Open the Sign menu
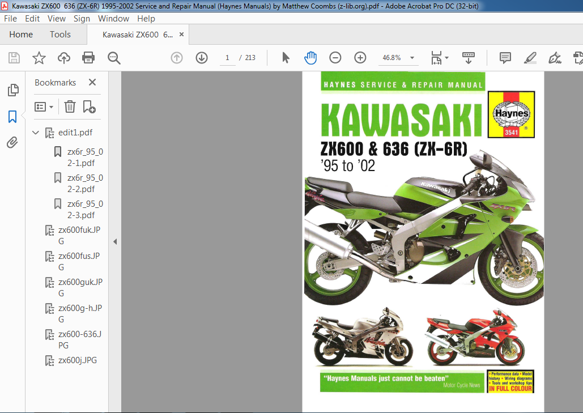This screenshot has height=413, width=583. coord(82,19)
